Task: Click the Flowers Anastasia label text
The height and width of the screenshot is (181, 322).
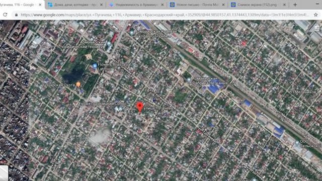Action: coord(114,67)
